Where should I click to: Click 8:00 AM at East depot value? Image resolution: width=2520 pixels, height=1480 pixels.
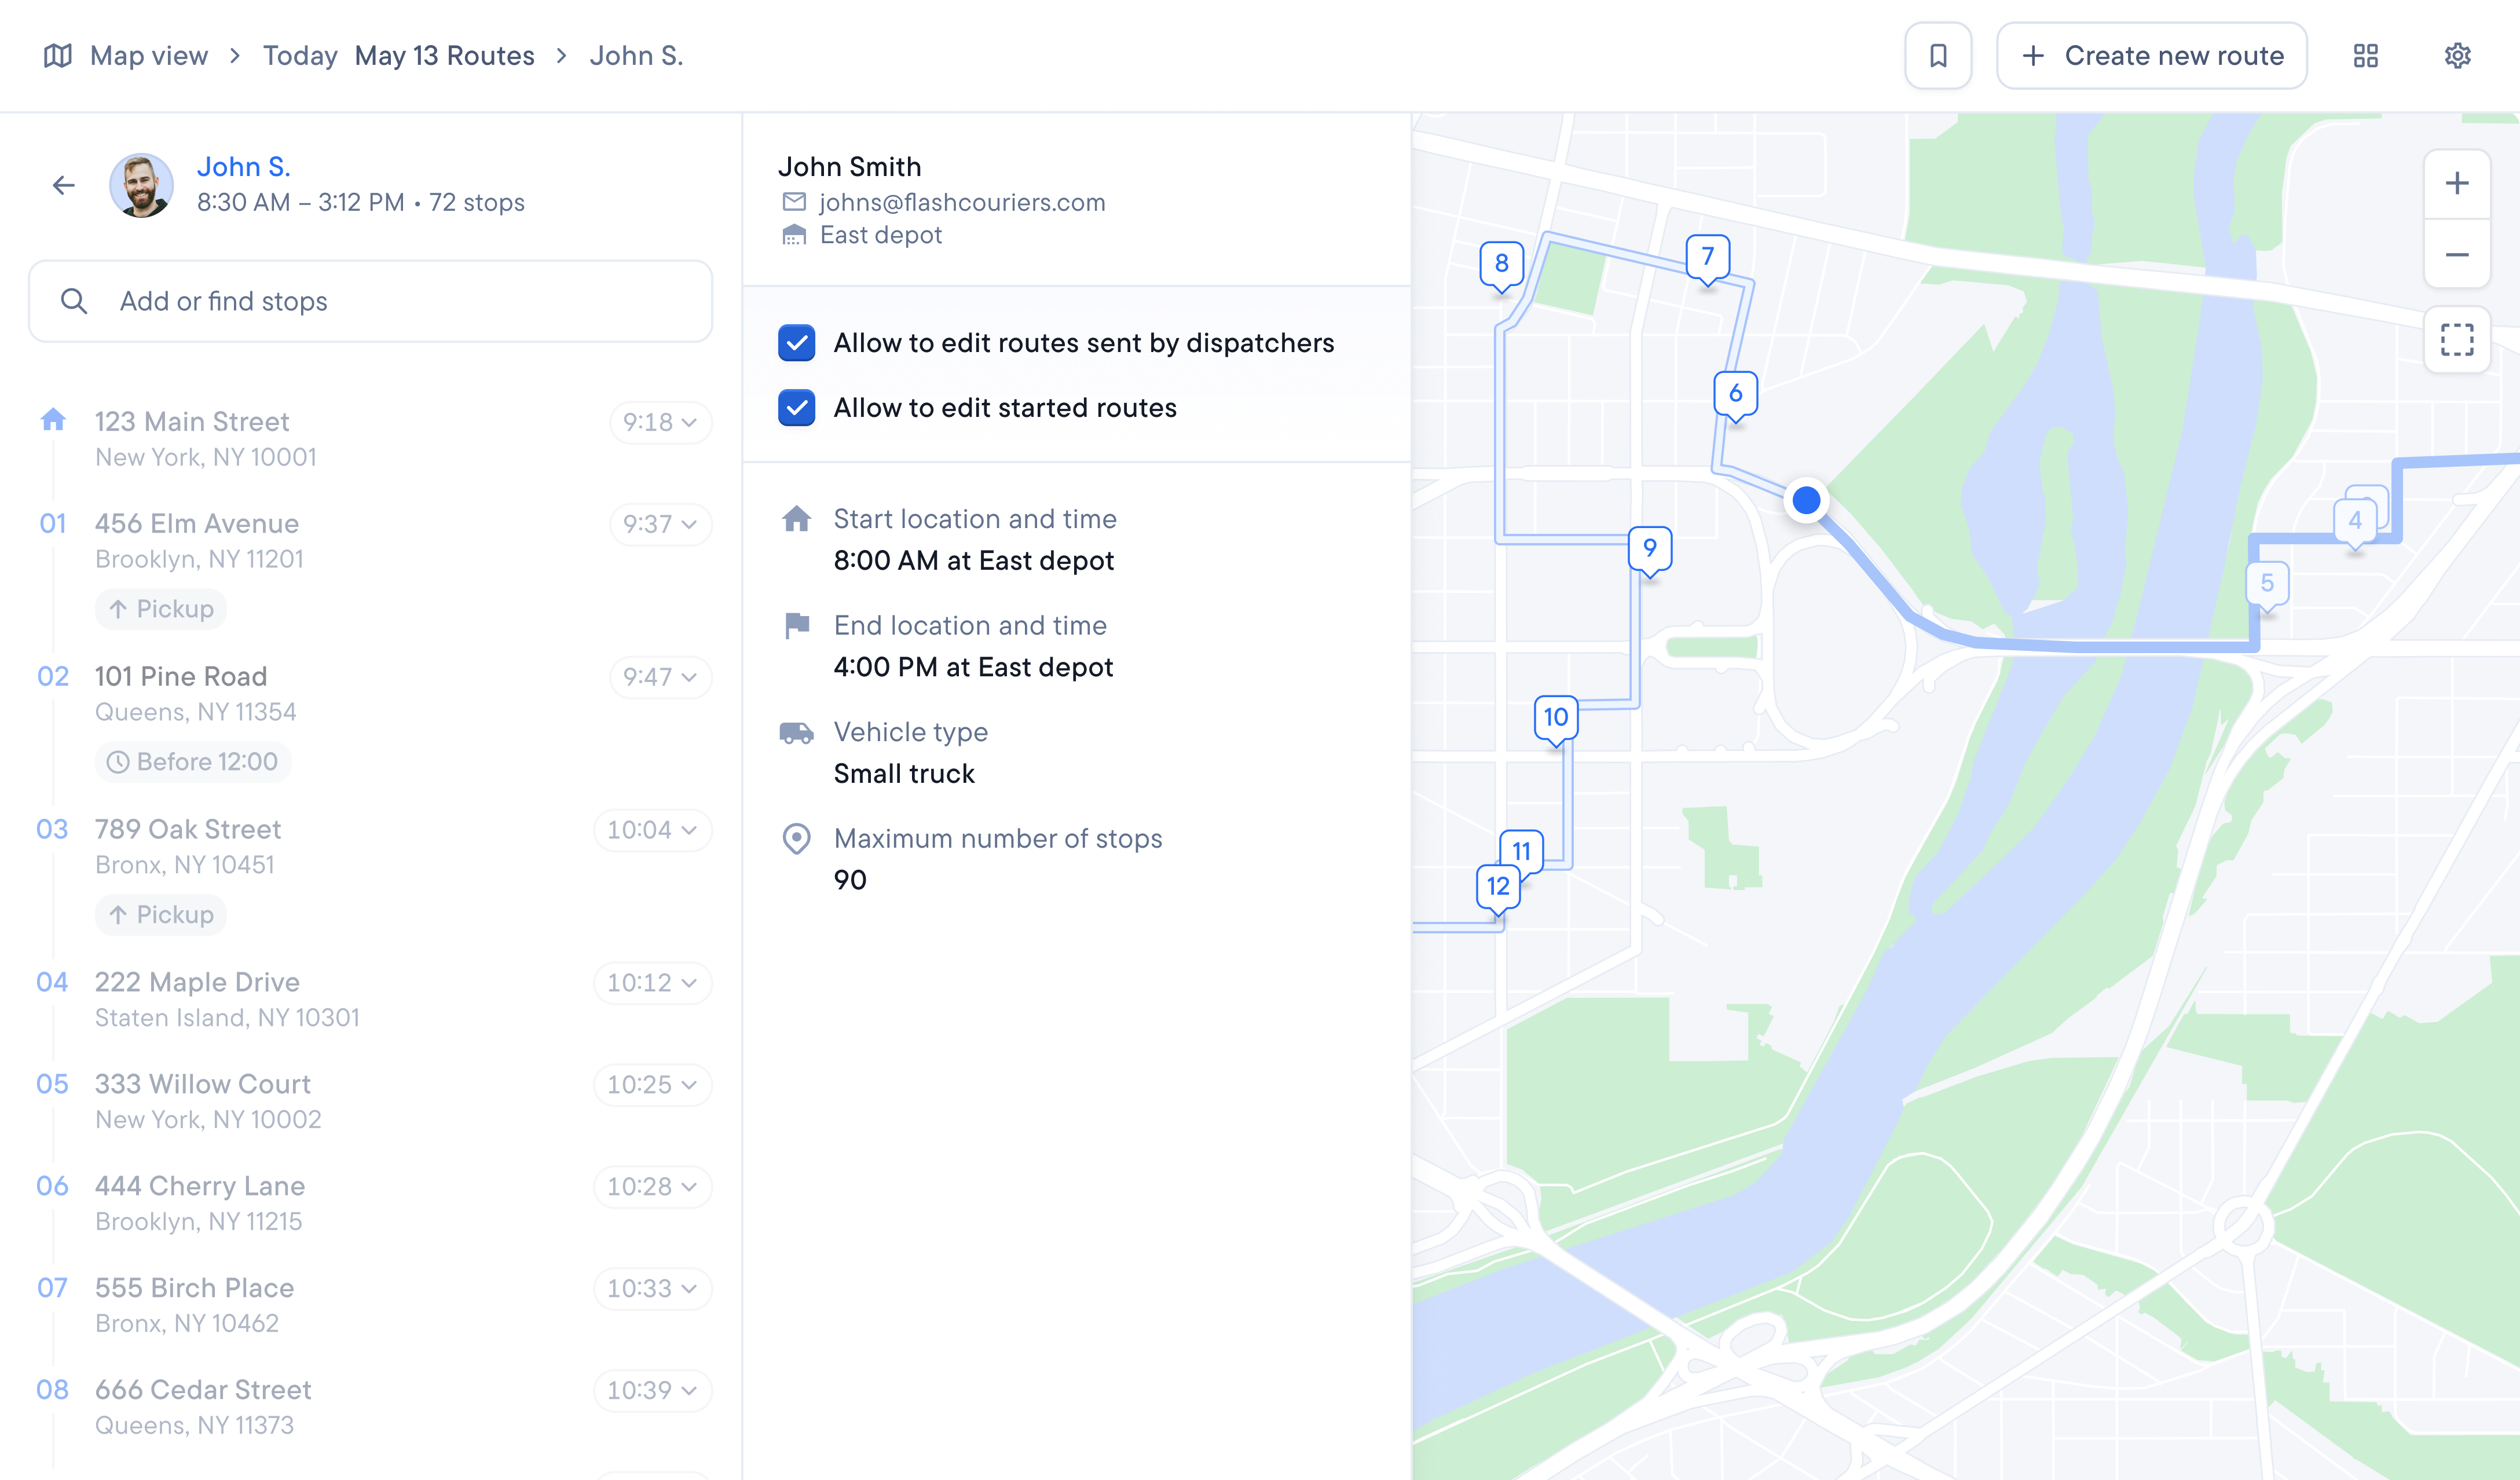973,561
